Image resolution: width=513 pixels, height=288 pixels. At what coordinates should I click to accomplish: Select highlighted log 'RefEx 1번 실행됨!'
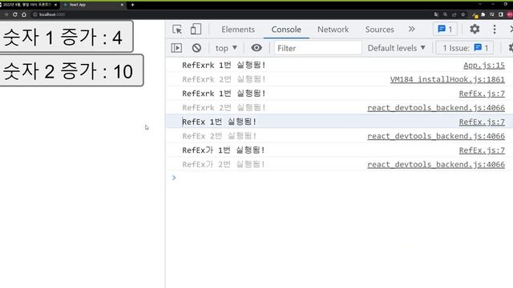click(x=219, y=122)
